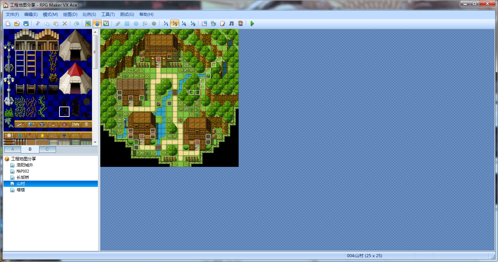Open the 工具(T) menu
The height and width of the screenshot is (262, 498).
click(x=108, y=14)
